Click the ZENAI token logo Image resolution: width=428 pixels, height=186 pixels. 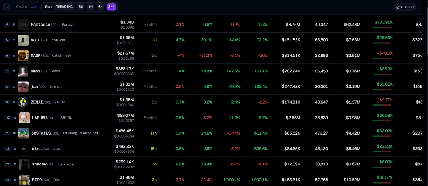point(23,102)
